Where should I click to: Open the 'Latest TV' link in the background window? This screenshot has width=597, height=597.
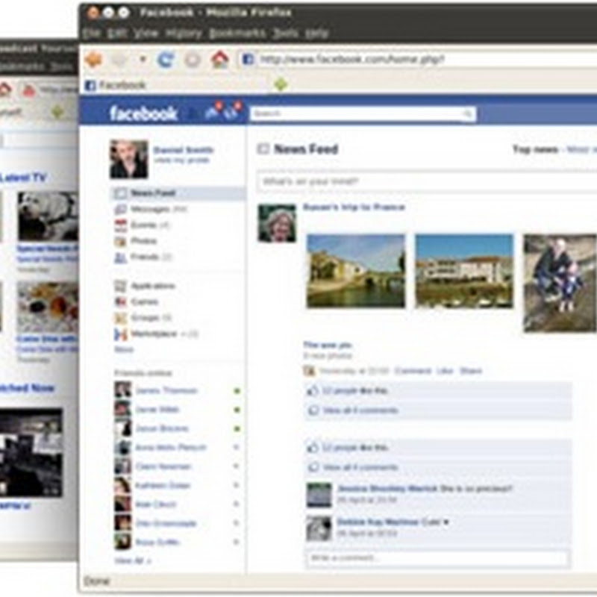[23, 178]
